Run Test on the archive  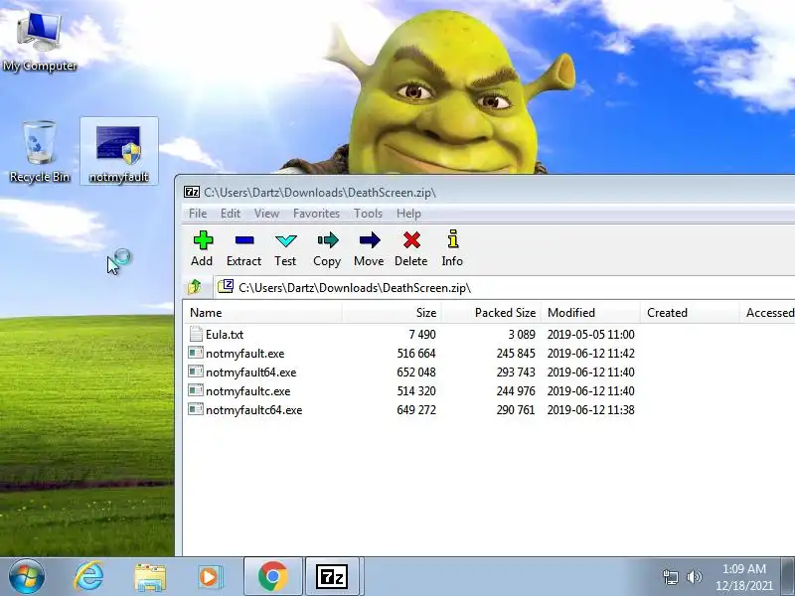click(x=285, y=249)
